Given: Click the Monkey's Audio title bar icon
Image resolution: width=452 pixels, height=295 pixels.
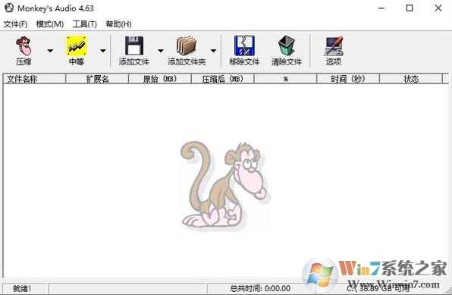Looking at the screenshot, I should pos(9,8).
